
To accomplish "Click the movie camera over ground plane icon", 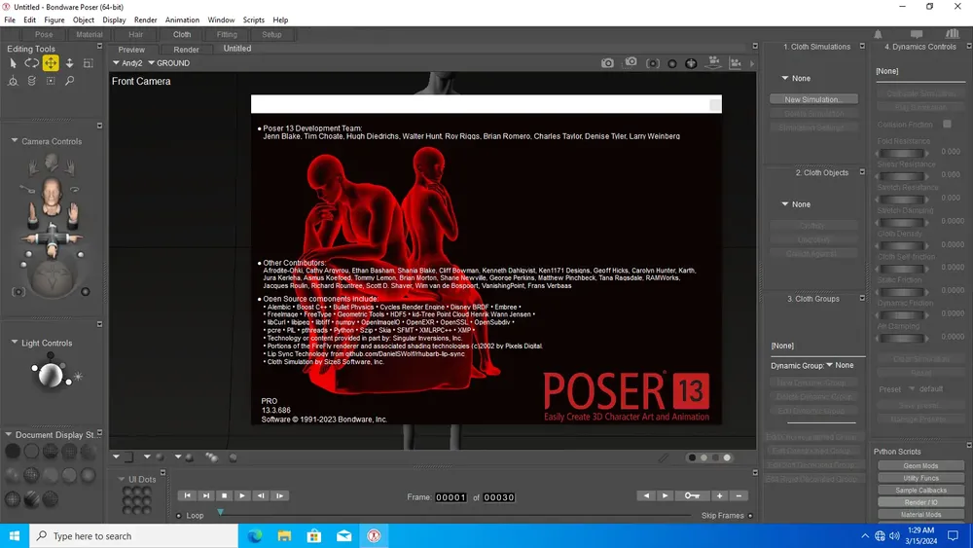I will [736, 62].
